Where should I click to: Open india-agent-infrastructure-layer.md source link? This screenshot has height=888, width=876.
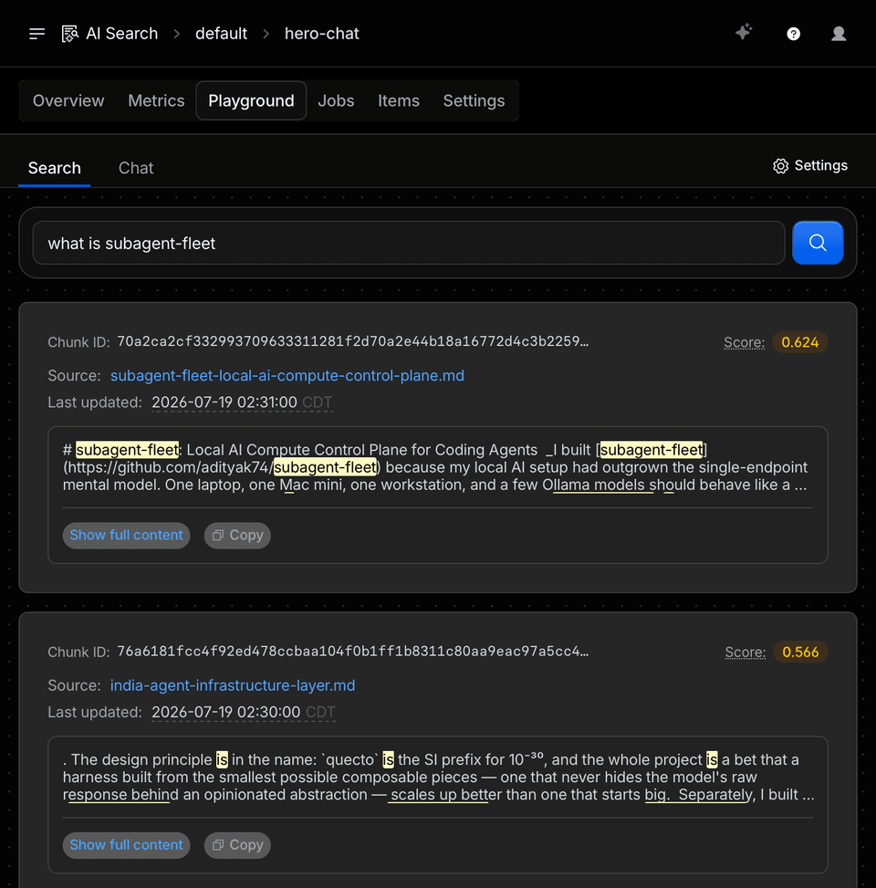click(x=233, y=685)
